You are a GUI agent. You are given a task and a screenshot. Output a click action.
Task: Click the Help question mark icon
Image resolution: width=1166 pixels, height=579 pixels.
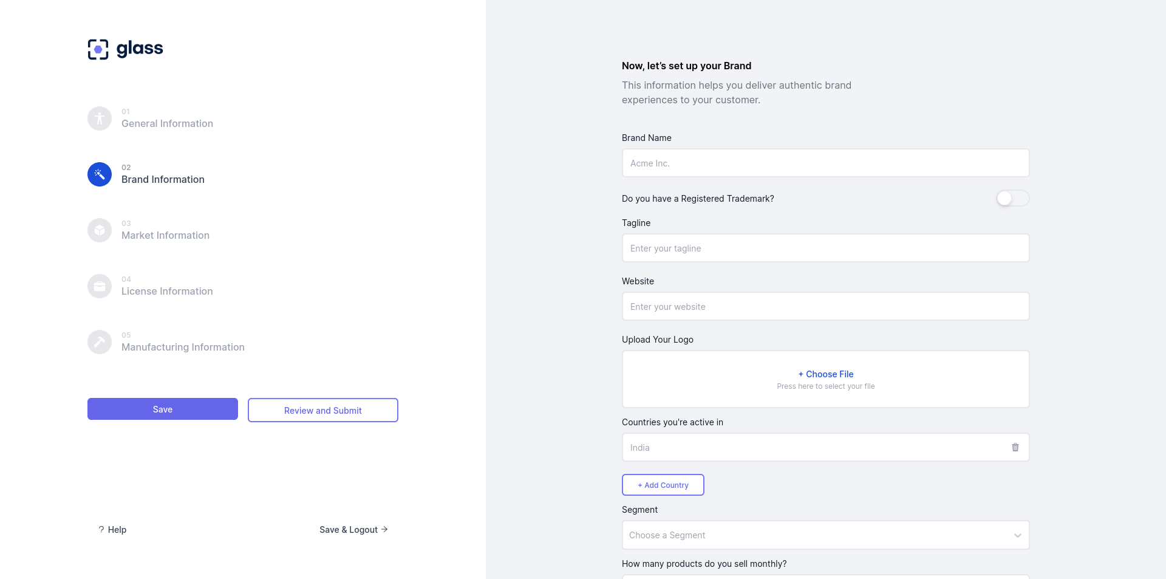101,530
